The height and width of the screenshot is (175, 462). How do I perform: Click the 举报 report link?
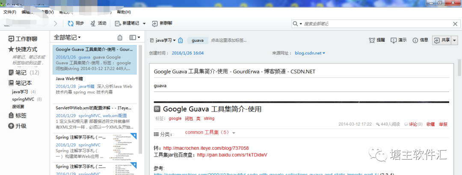(443, 124)
